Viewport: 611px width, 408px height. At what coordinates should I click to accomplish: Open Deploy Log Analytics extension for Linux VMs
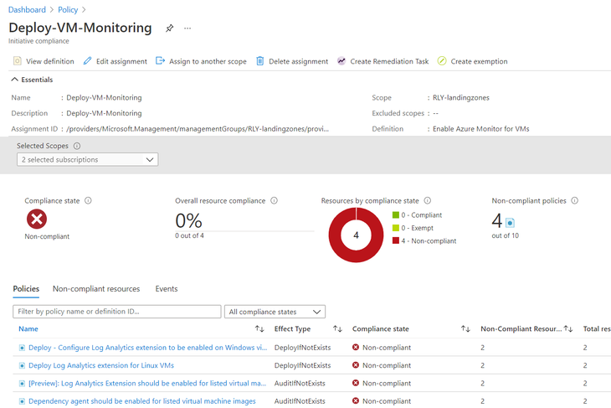(101, 365)
